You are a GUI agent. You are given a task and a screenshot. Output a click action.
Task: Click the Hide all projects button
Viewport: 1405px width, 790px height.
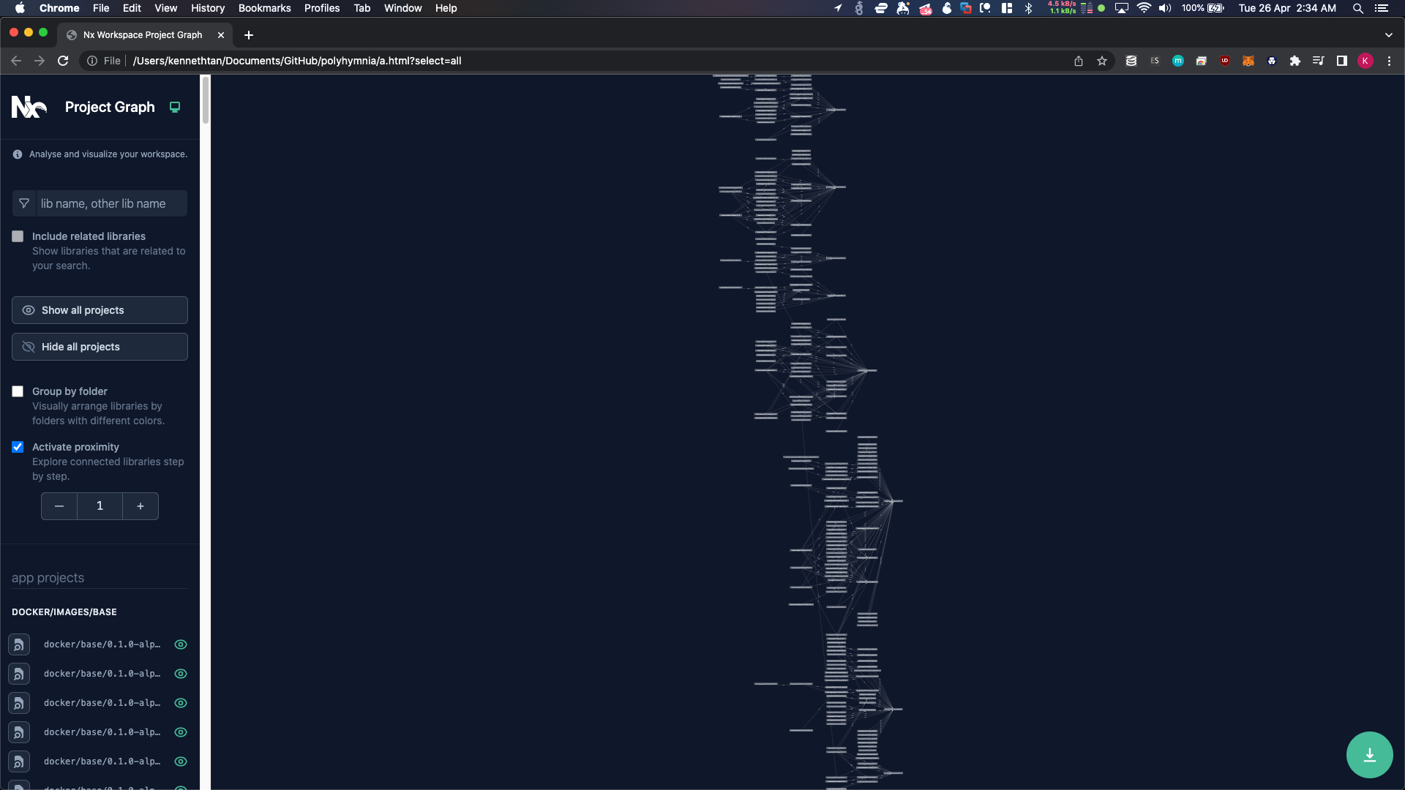coord(99,346)
